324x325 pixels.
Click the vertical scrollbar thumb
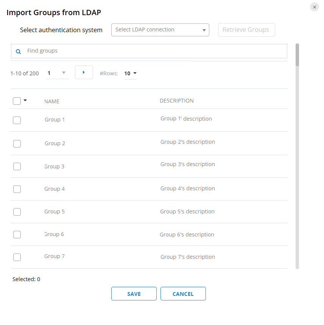(297, 55)
